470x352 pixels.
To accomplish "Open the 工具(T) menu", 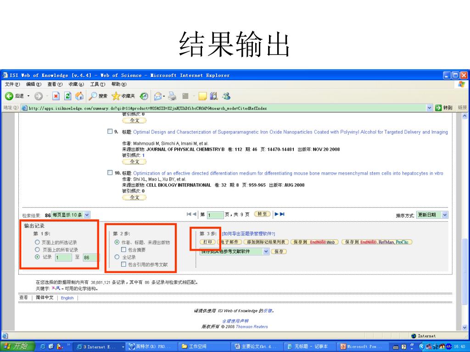I will (98, 84).
